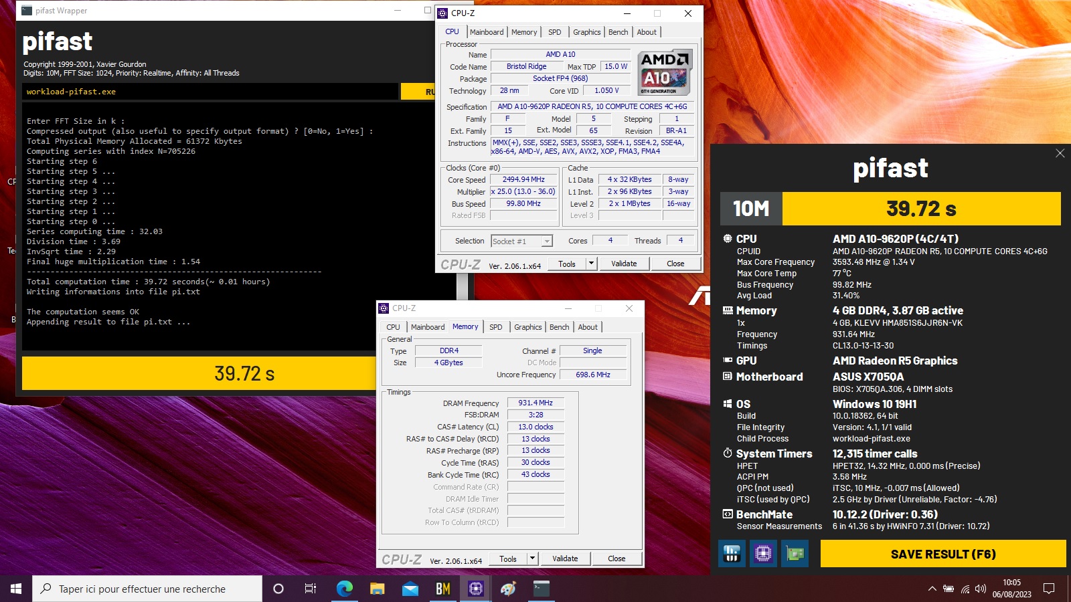Launch HWiNFO from the BenchMate panel

732,554
